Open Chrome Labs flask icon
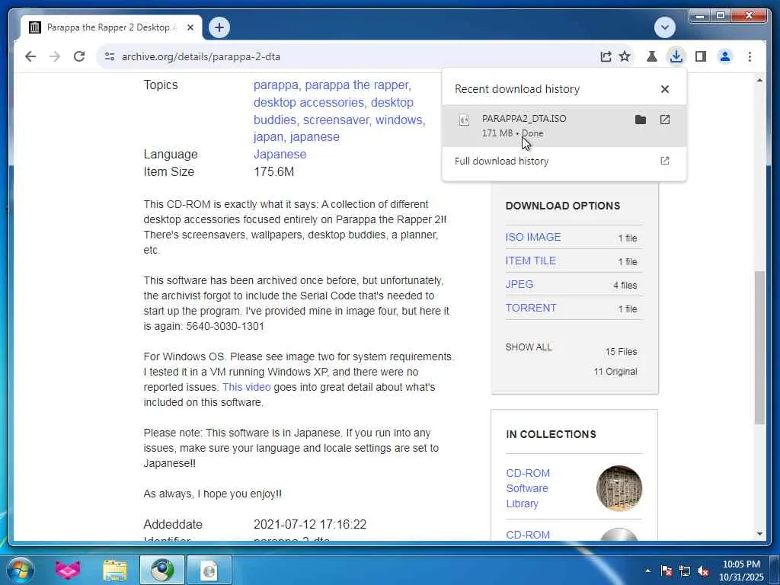 pyautogui.click(x=652, y=56)
